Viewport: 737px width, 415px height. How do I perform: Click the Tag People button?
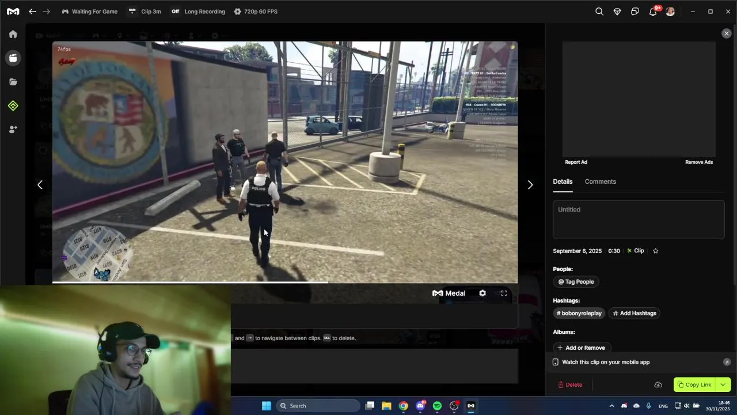click(x=576, y=282)
